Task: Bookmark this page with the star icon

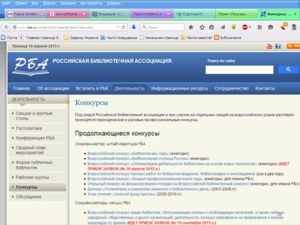Action: point(202,27)
